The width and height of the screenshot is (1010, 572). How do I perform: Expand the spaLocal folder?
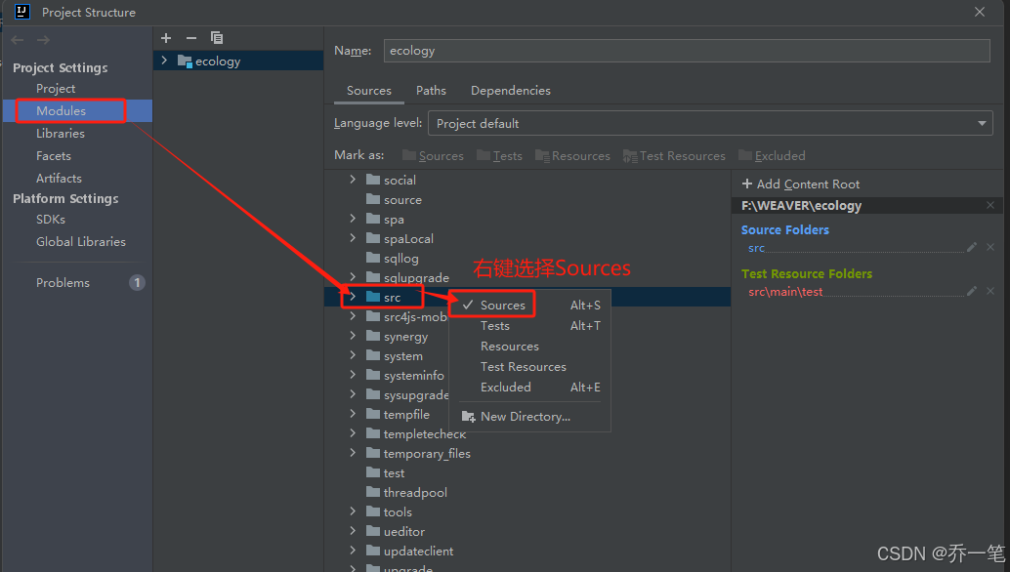coord(353,238)
